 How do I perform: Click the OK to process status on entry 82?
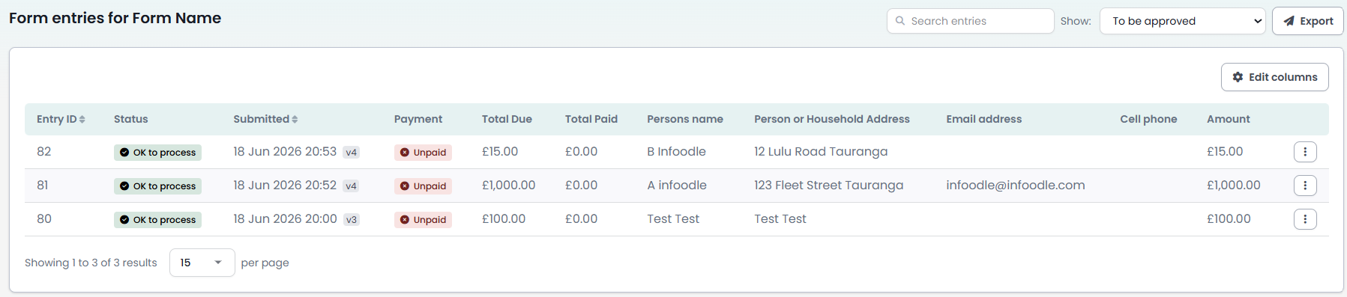[157, 153]
